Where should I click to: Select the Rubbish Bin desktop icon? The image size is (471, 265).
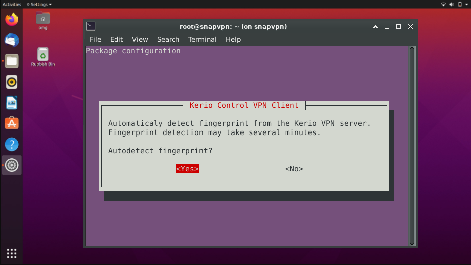click(x=43, y=57)
